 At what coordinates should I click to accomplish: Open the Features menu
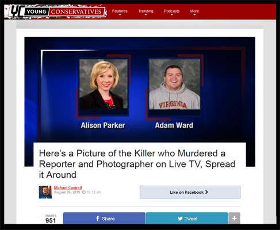click(120, 11)
